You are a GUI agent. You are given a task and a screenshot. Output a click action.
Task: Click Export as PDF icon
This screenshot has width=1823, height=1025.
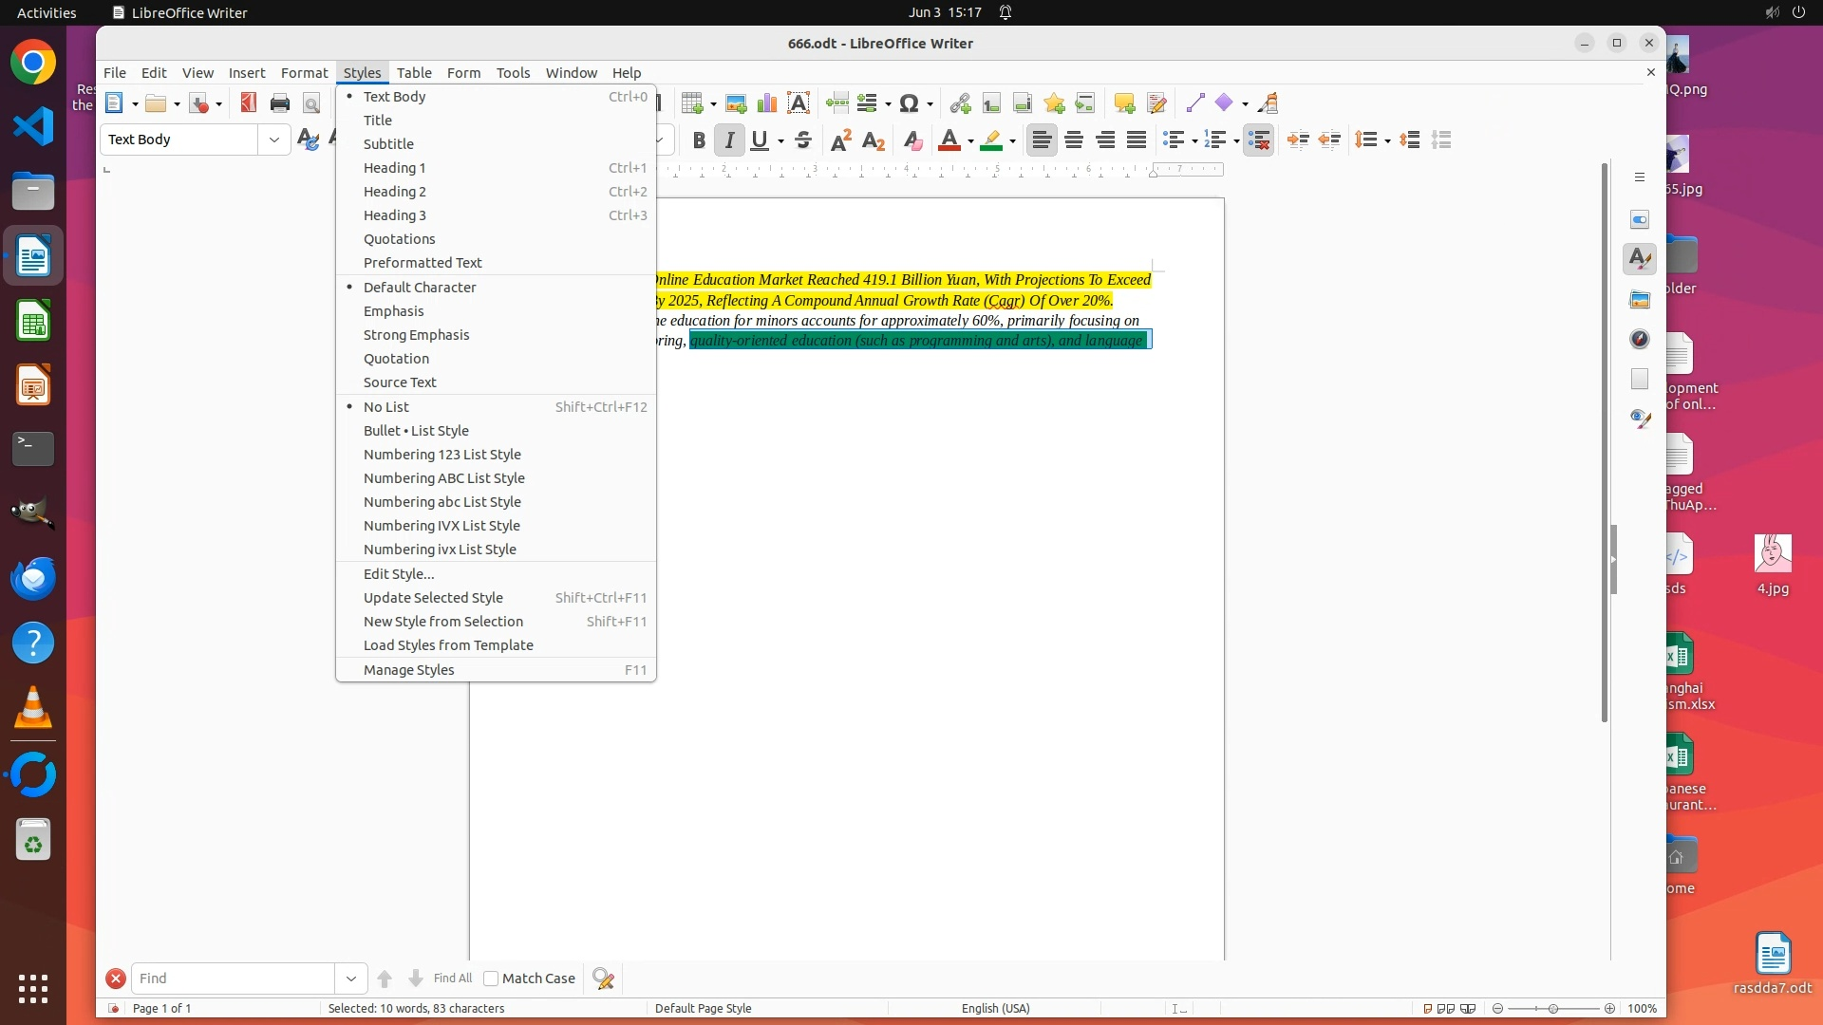(x=248, y=103)
